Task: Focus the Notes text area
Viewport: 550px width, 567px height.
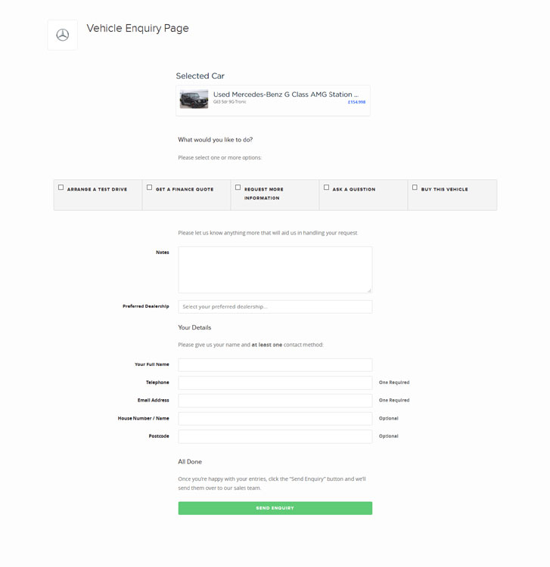Action: click(x=275, y=270)
